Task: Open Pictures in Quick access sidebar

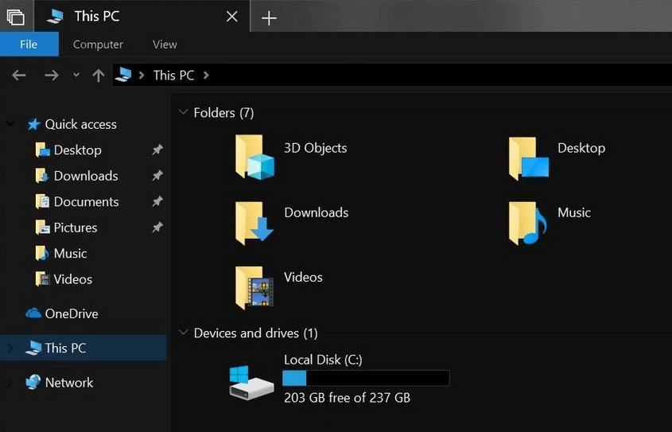Action: point(67,228)
